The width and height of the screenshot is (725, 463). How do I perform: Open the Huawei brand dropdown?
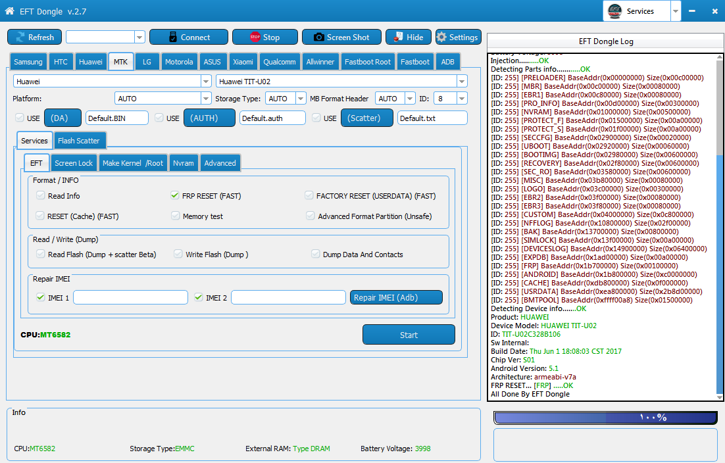click(206, 82)
